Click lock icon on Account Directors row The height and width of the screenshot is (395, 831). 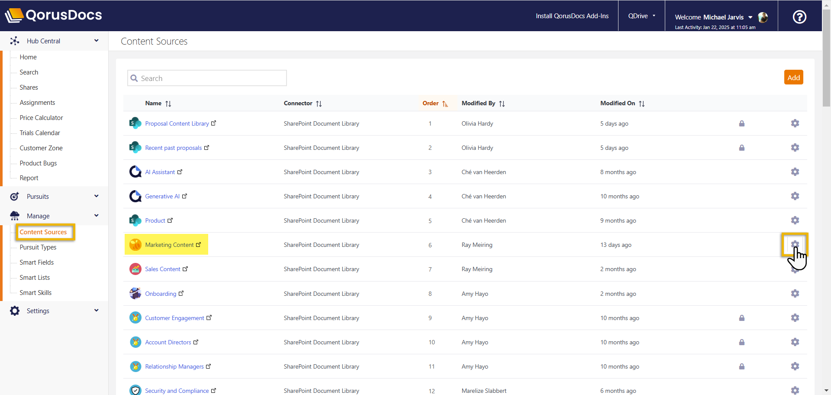tap(741, 342)
